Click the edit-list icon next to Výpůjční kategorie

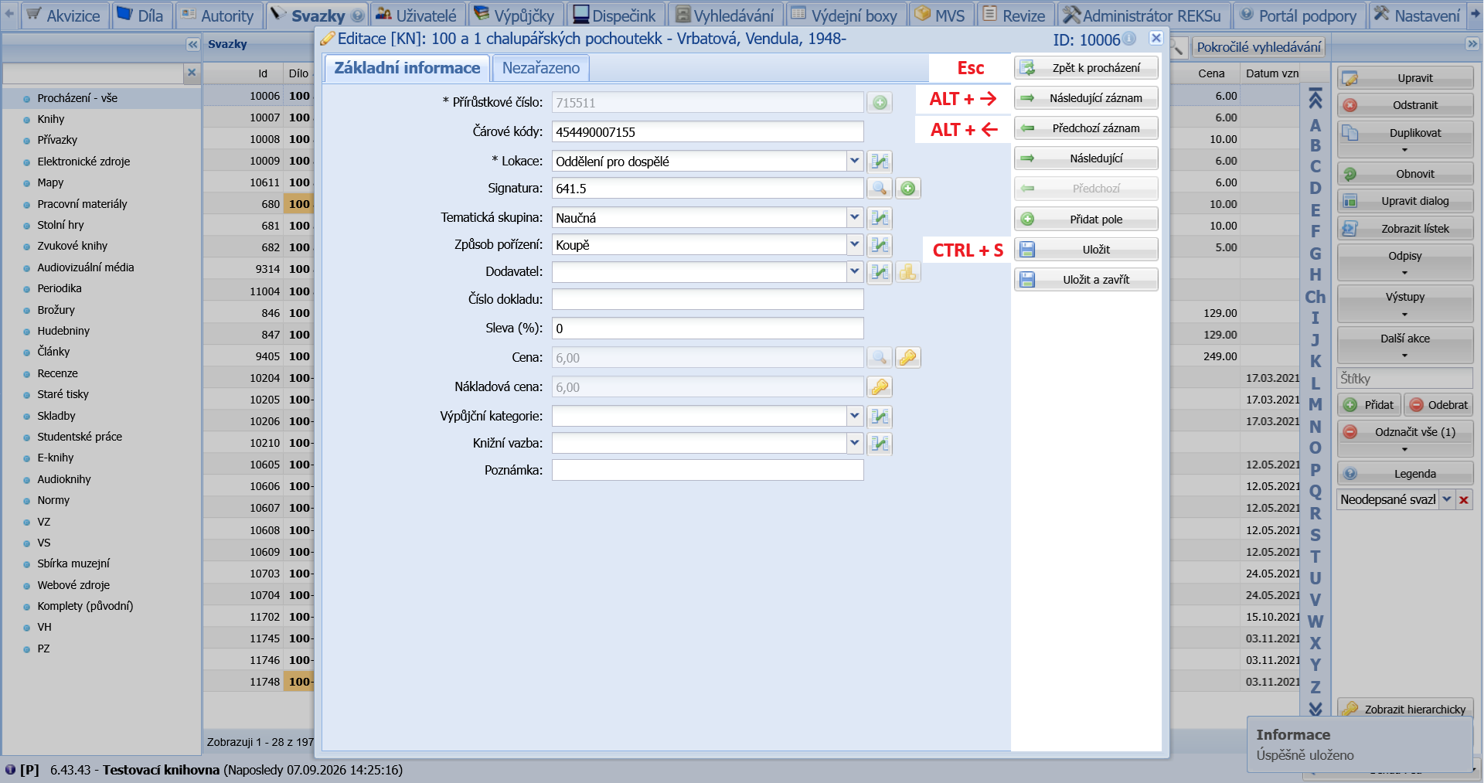click(880, 417)
